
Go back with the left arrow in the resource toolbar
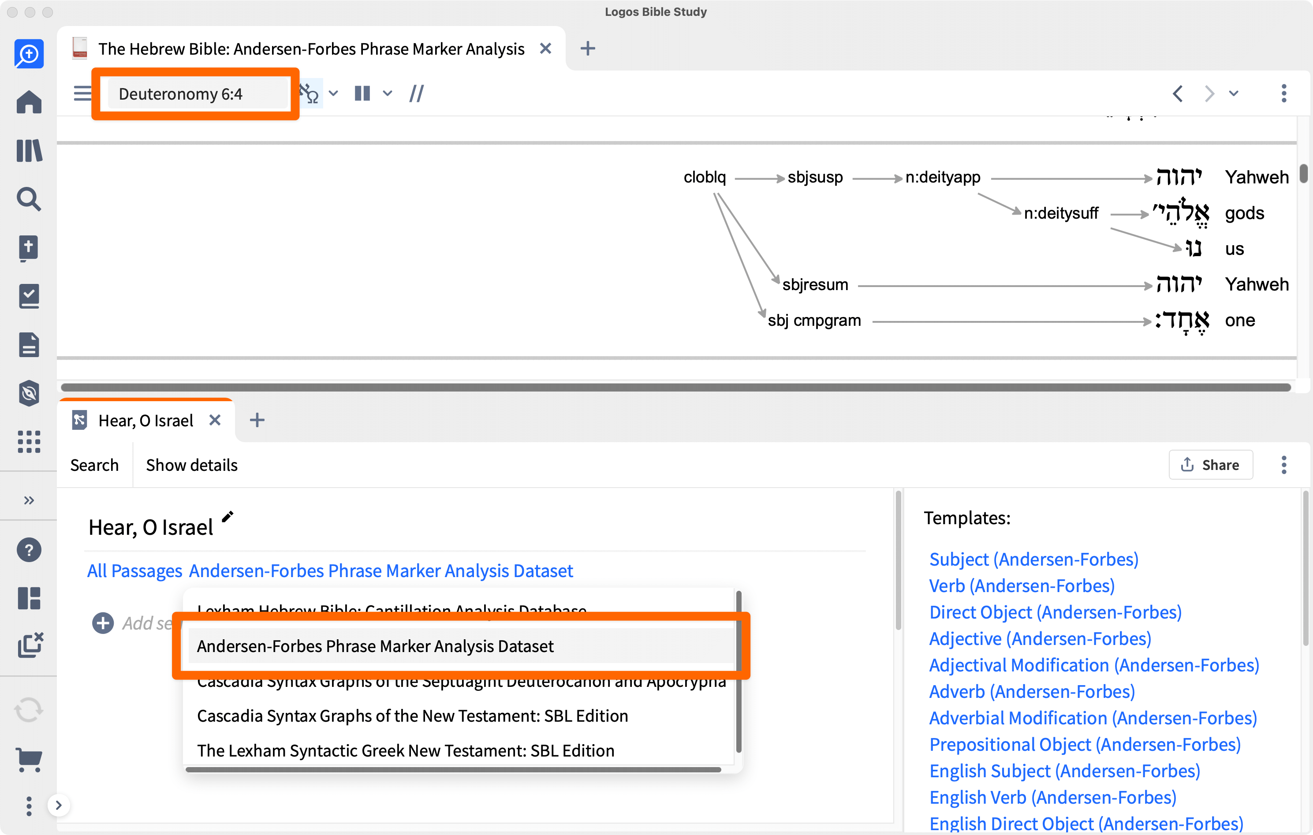point(1178,93)
